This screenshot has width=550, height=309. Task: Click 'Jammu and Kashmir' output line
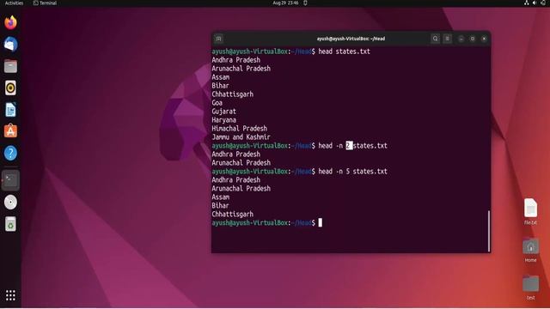pos(241,137)
